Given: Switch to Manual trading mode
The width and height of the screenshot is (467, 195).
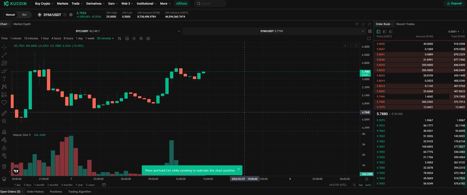Looking at the screenshot, I should 11,15.
